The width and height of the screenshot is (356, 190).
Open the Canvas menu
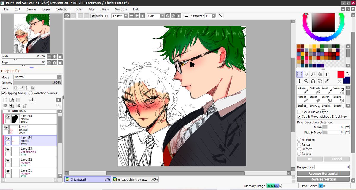tap(31, 9)
